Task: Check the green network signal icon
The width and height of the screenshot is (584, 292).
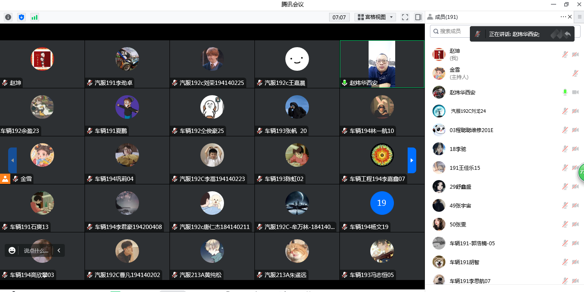Action: (x=34, y=17)
